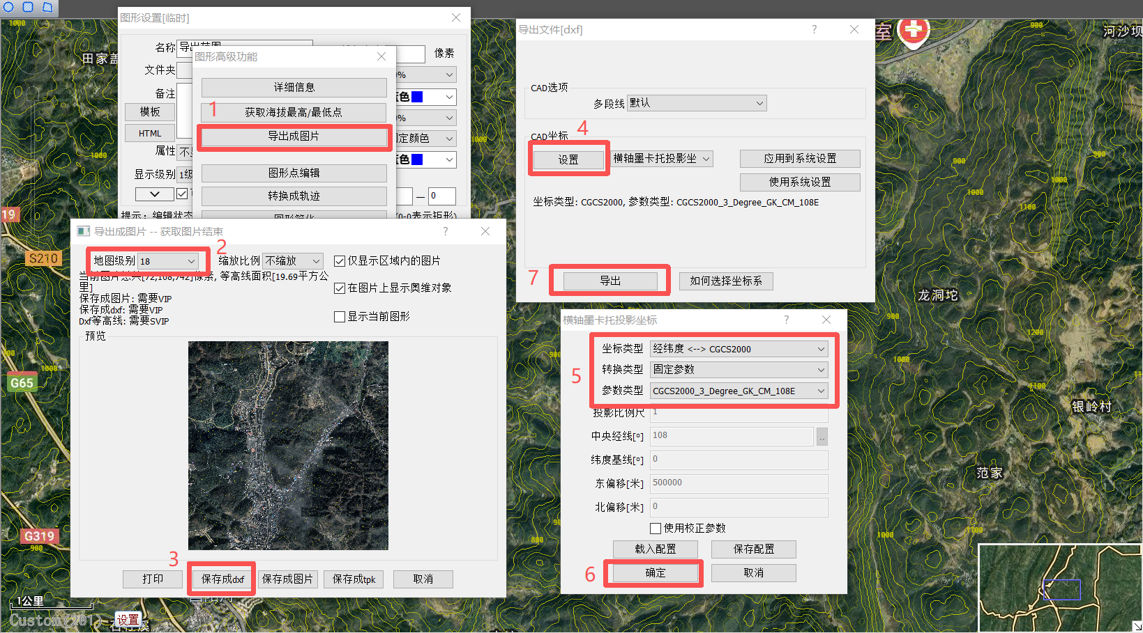Click help question mark in 导出文件[dxf] dialog
The height and width of the screenshot is (633, 1143).
[814, 29]
